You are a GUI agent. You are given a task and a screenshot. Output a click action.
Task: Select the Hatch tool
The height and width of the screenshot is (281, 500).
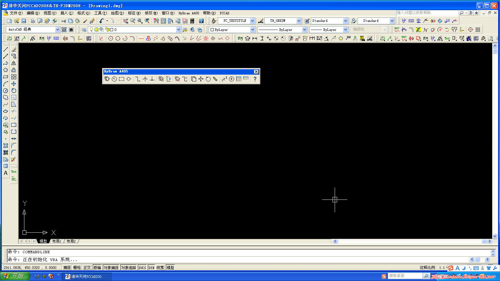click(6, 145)
